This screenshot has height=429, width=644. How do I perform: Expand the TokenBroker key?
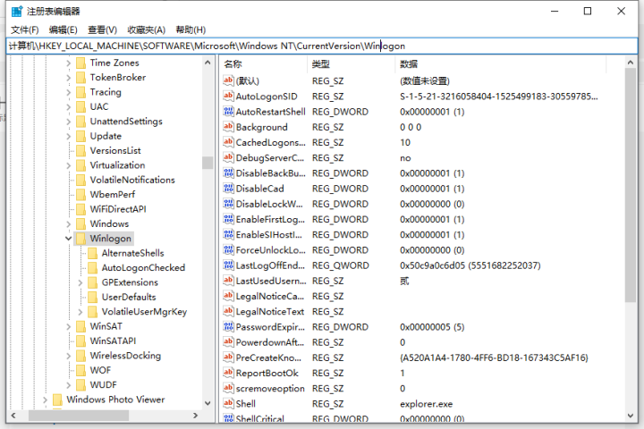pyautogui.click(x=68, y=78)
